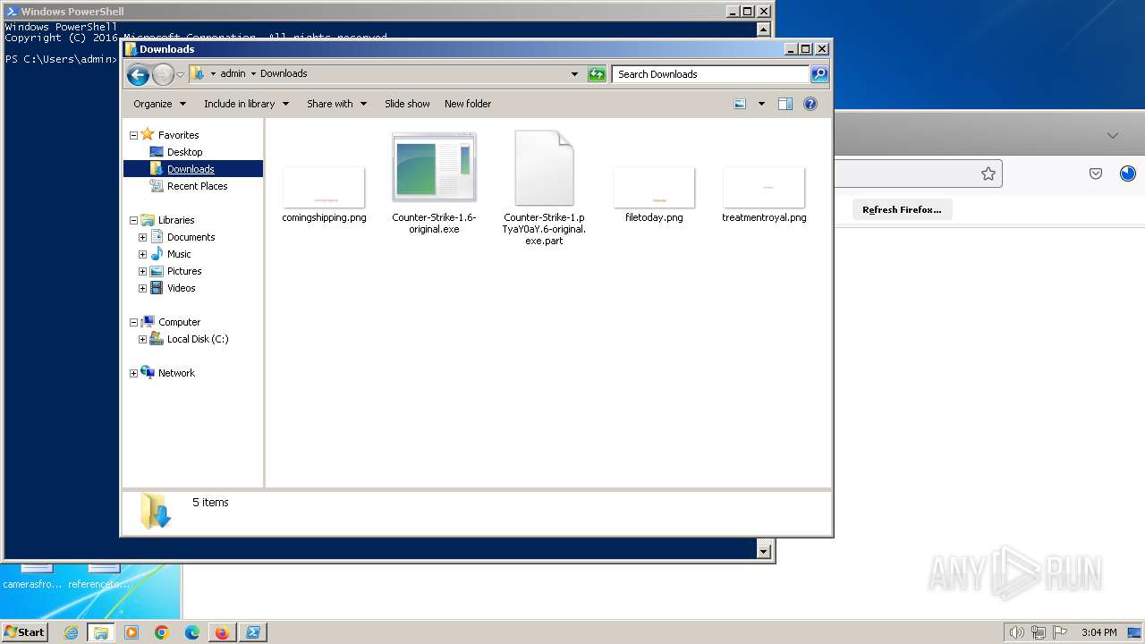Select Counter-Strike-1.6-original.exe file icon
The height and width of the screenshot is (644, 1145).
434,168
